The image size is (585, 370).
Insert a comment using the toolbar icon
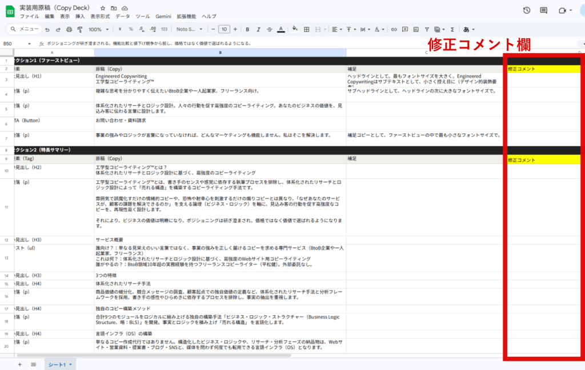tap(405, 29)
